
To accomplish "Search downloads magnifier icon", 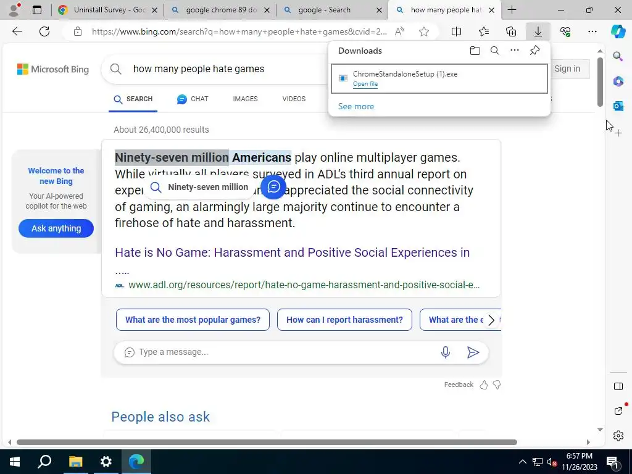I will (495, 51).
